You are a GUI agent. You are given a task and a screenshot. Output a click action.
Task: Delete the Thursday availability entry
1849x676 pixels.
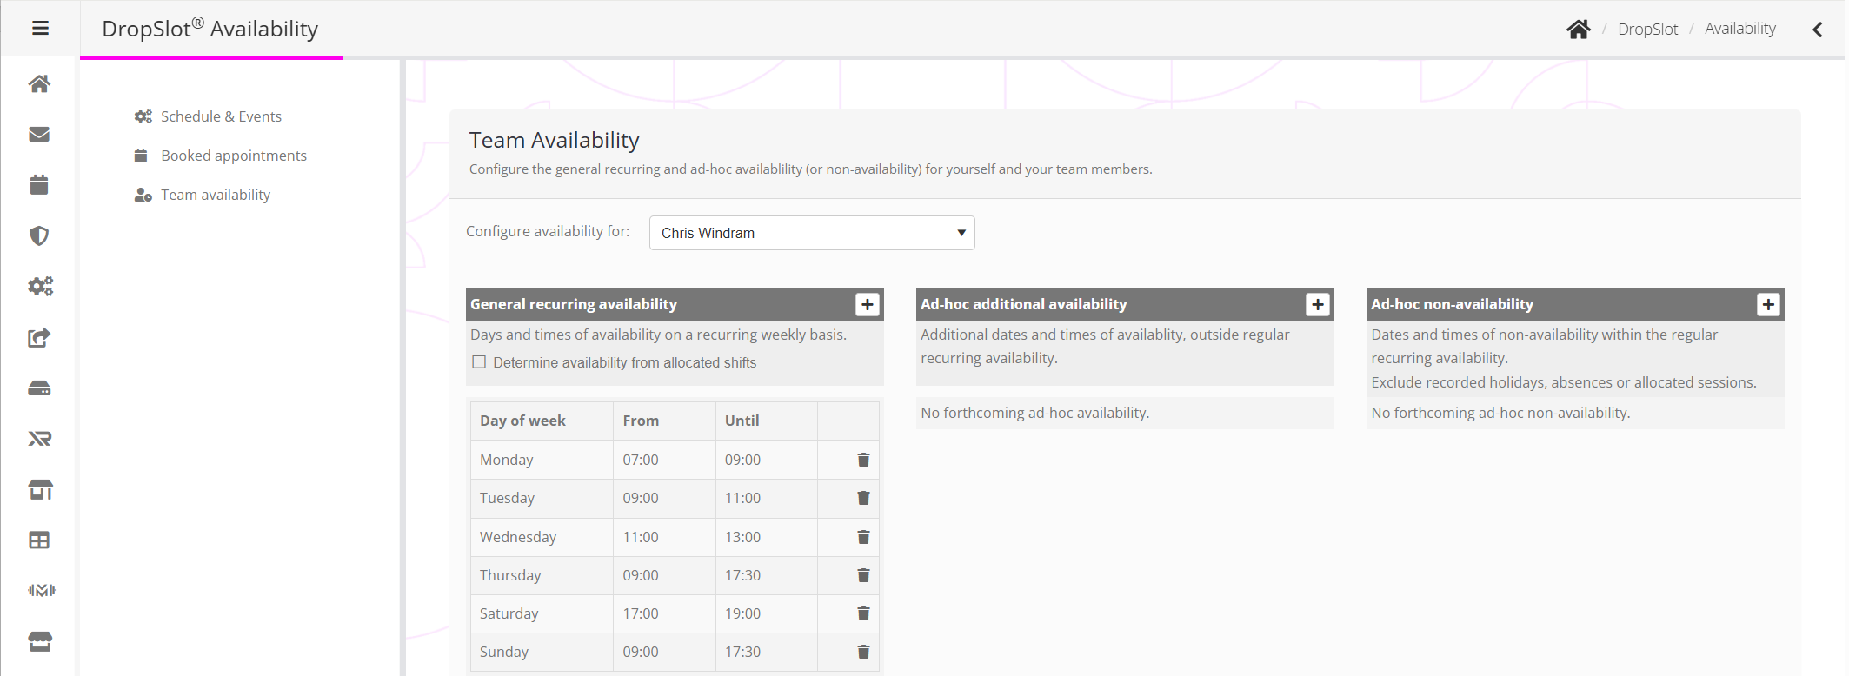coord(863,575)
